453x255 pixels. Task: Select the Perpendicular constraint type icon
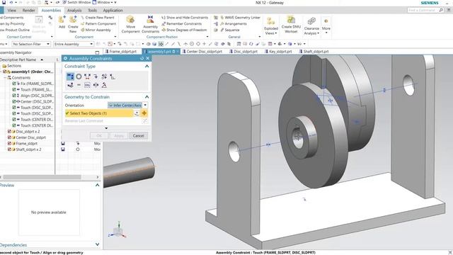pyautogui.click(x=113, y=76)
